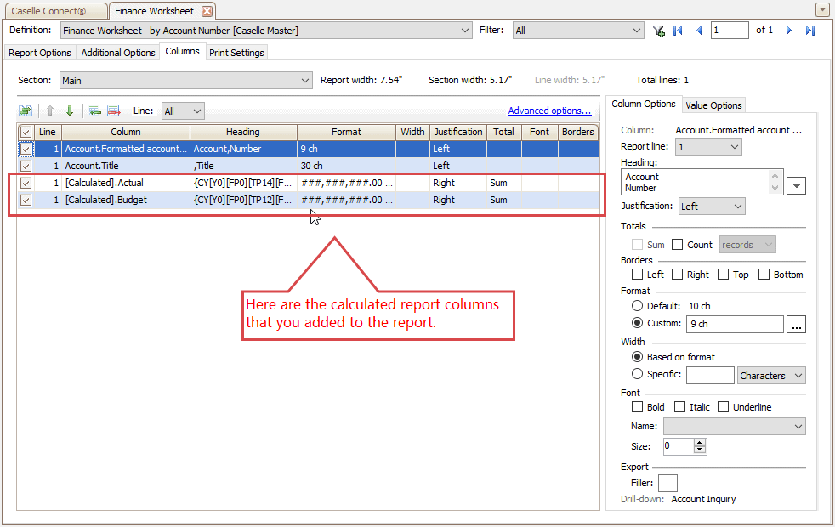
Task: Move selected column down with green arrow
Action: pos(70,110)
